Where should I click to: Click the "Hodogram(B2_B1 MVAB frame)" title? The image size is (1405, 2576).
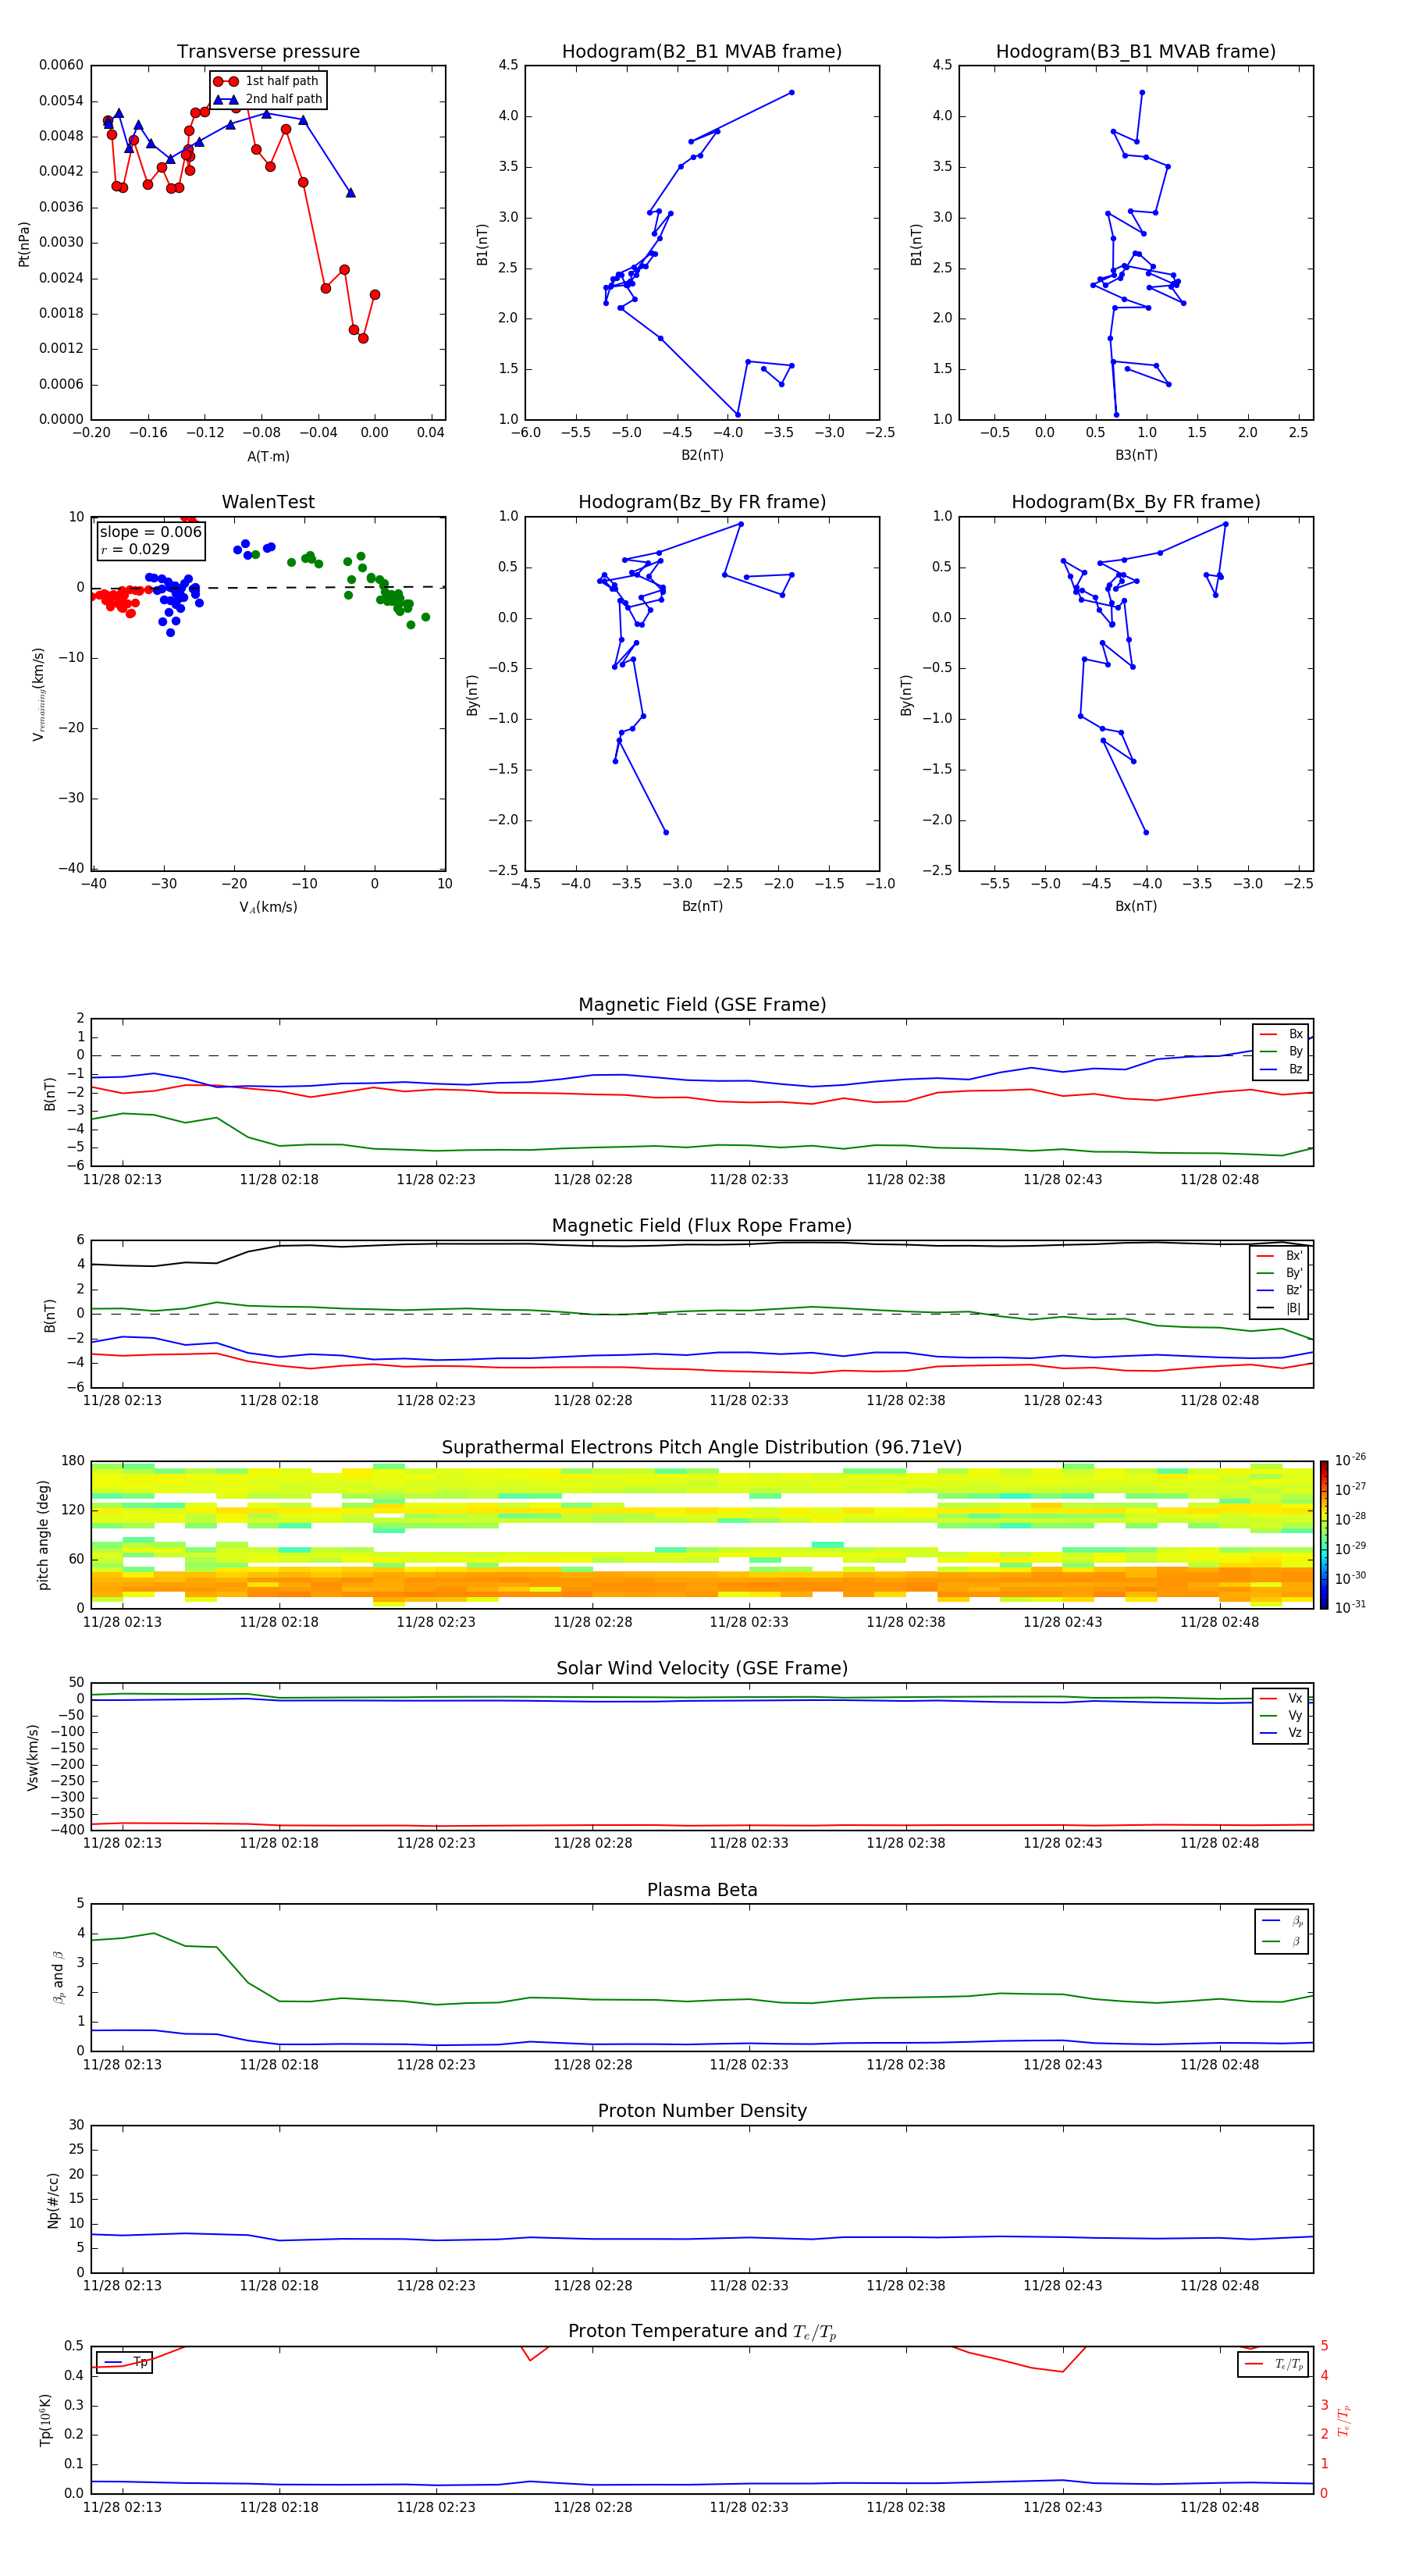[702, 52]
